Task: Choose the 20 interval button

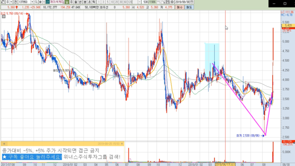Action: [x=116, y=2]
